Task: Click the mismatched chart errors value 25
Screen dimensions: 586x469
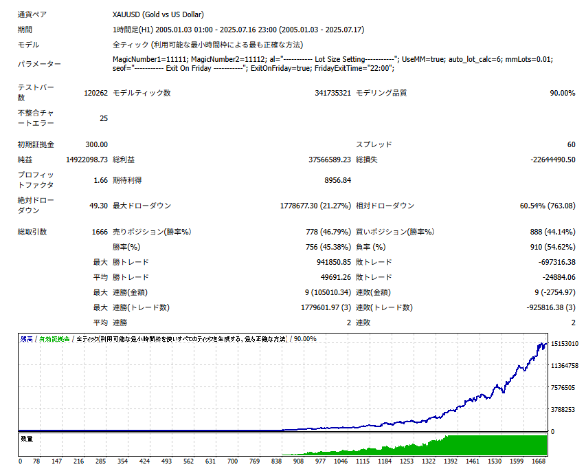Action: pyautogui.click(x=104, y=118)
